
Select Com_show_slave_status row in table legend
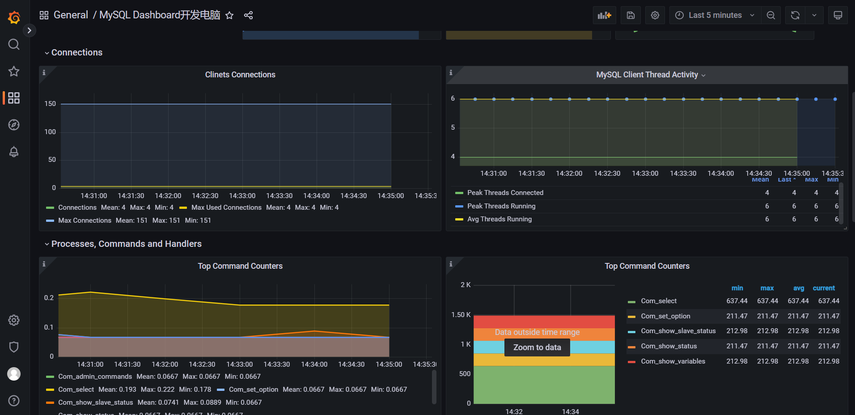733,331
